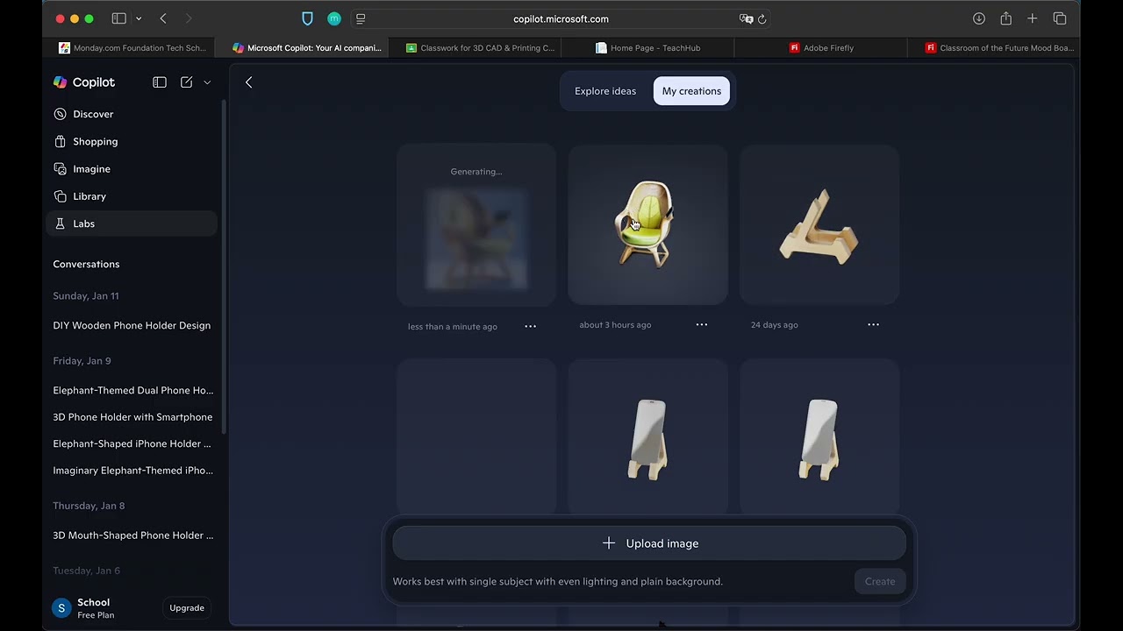1123x631 pixels.
Task: Open Library in the sidebar
Action: pos(132,196)
